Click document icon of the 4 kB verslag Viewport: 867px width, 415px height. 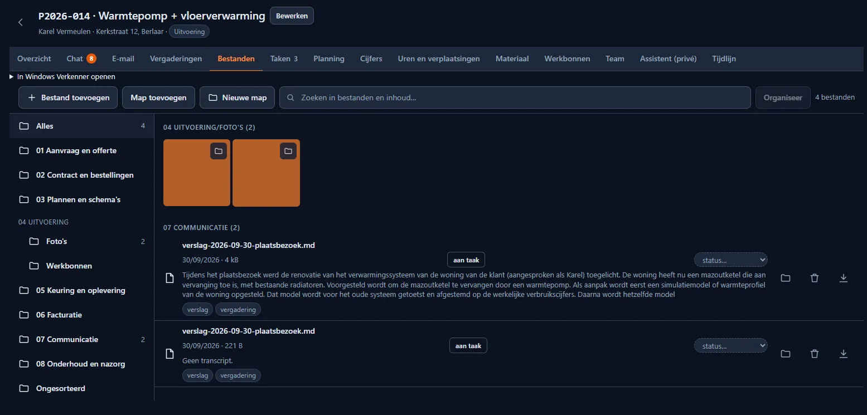tap(170, 278)
